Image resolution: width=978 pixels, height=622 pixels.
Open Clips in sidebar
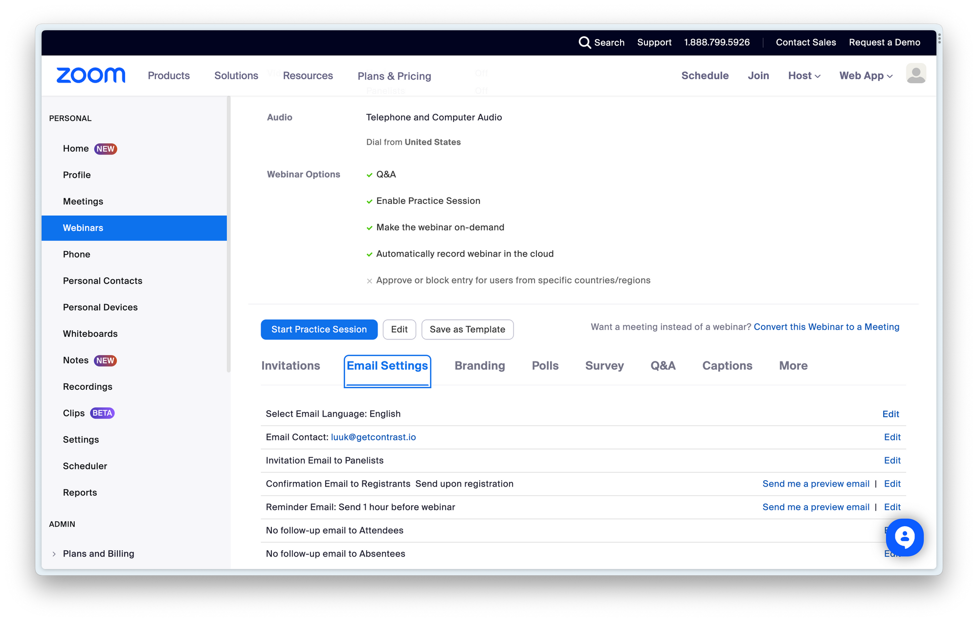click(x=74, y=413)
